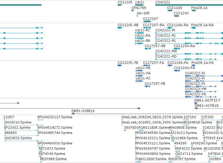This screenshot has height=163, width=223.
Task: Select protein Pros28.1A-PA
Action: pyautogui.click(x=193, y=65)
